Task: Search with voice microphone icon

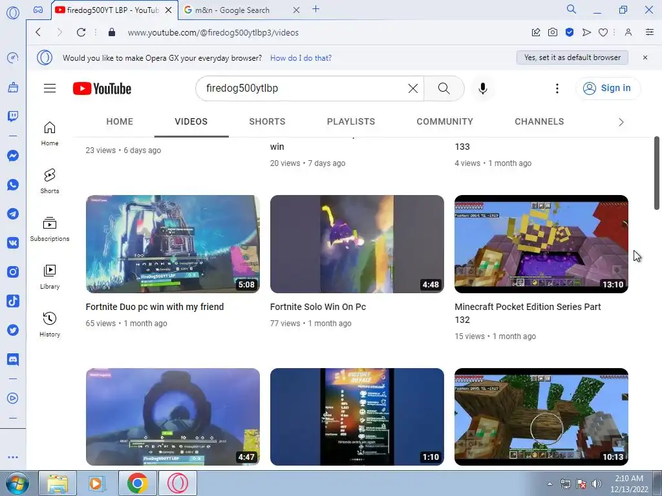Action: click(483, 88)
